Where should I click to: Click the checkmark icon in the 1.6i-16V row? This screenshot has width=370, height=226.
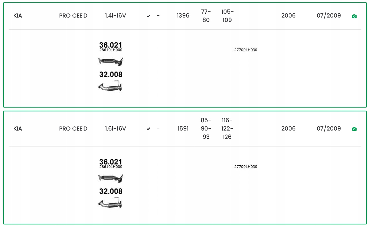click(x=148, y=129)
